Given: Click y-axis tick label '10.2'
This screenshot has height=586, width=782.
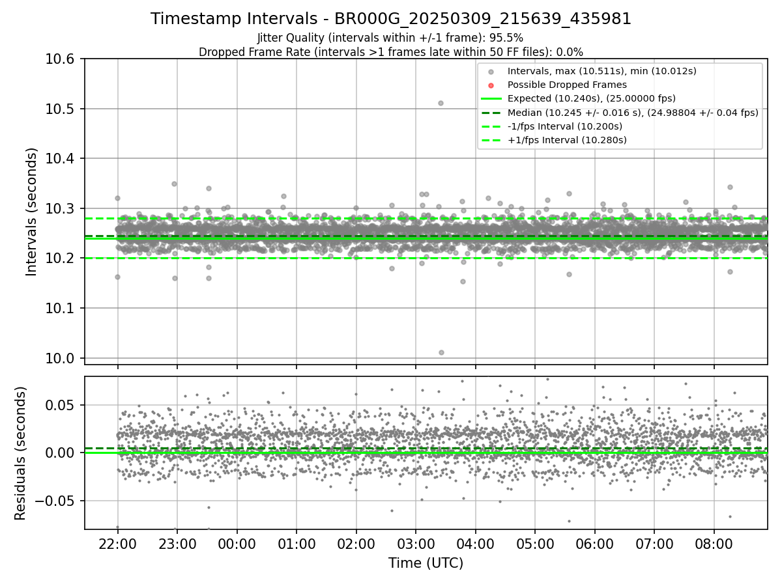Looking at the screenshot, I should [59, 258].
